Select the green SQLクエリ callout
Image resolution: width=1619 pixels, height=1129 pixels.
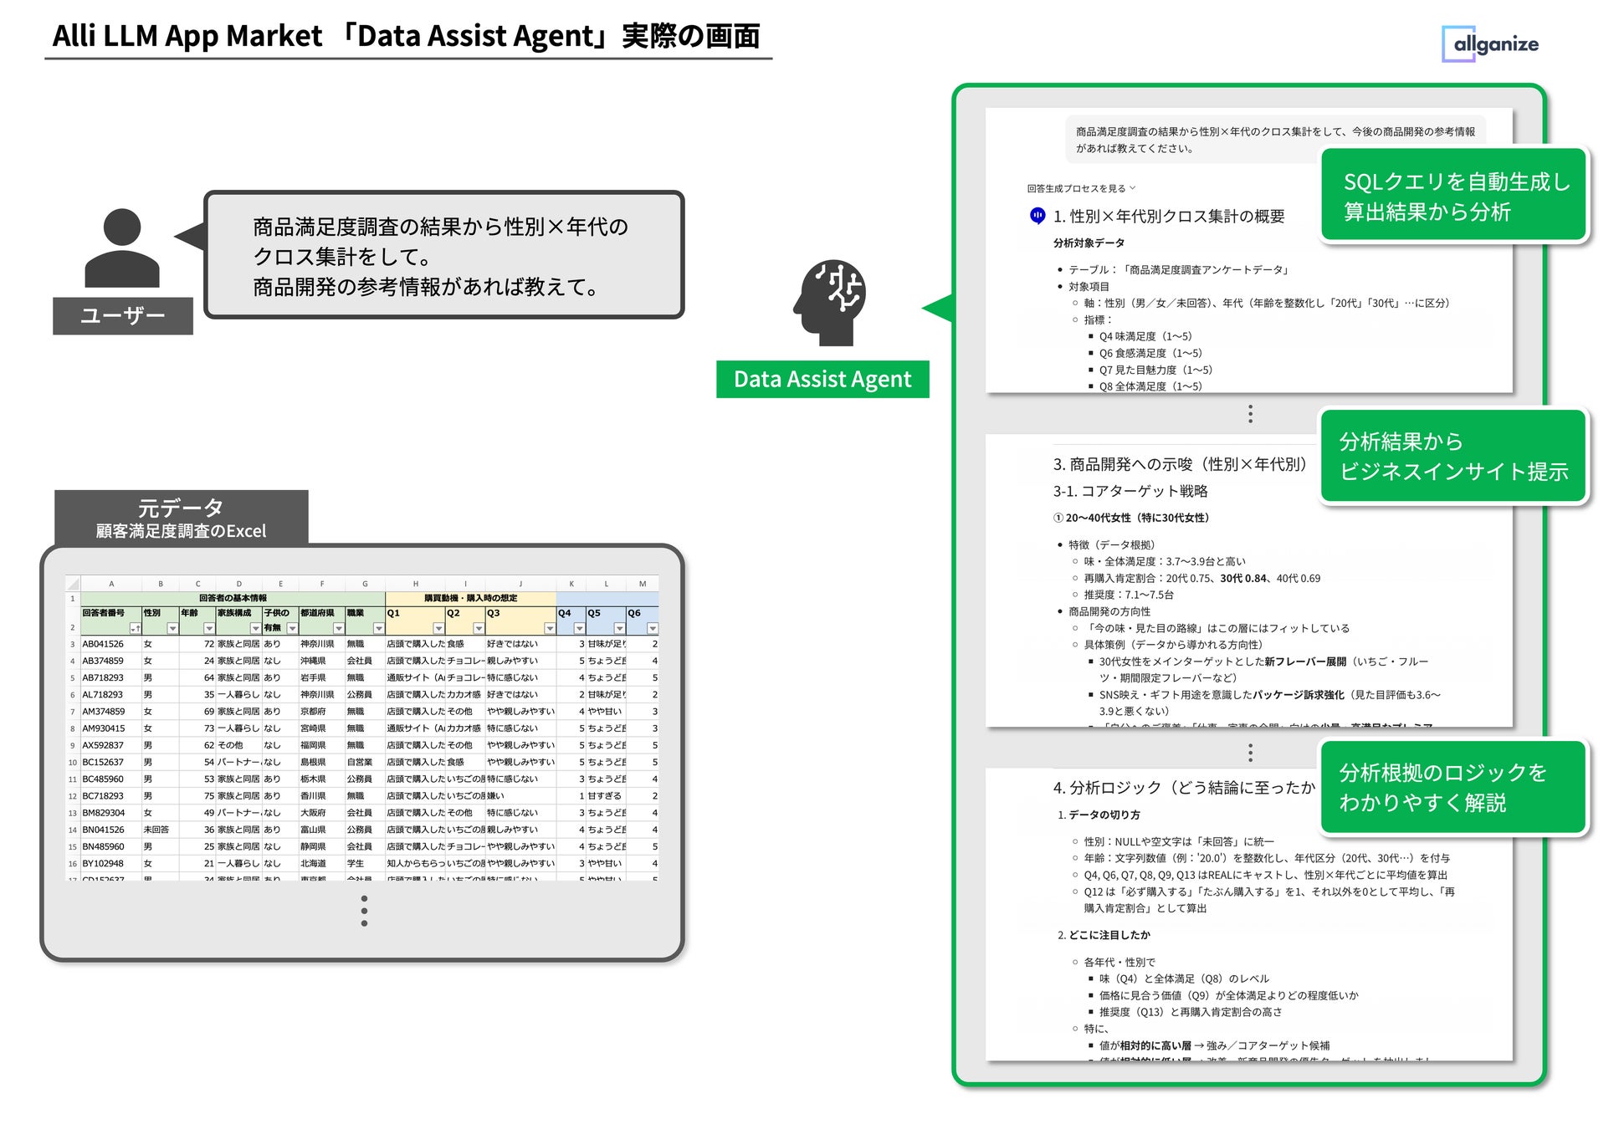tap(1453, 196)
